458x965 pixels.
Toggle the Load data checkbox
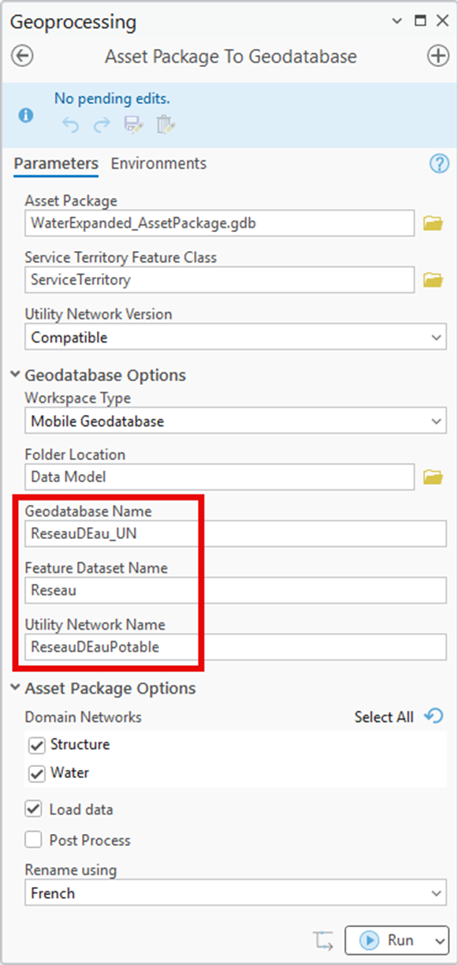click(x=33, y=809)
